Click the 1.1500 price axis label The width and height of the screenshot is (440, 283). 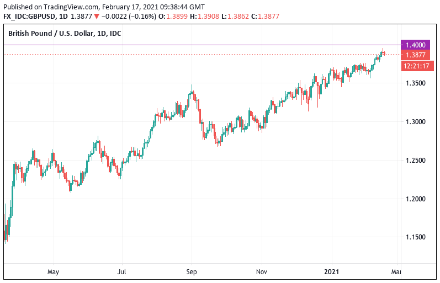click(415, 237)
